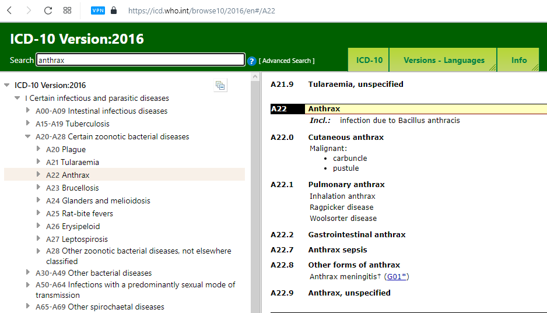The width and height of the screenshot is (547, 313).
Task: Click the A22.1 Pulmonary anthrax heading
Action: [x=346, y=184]
